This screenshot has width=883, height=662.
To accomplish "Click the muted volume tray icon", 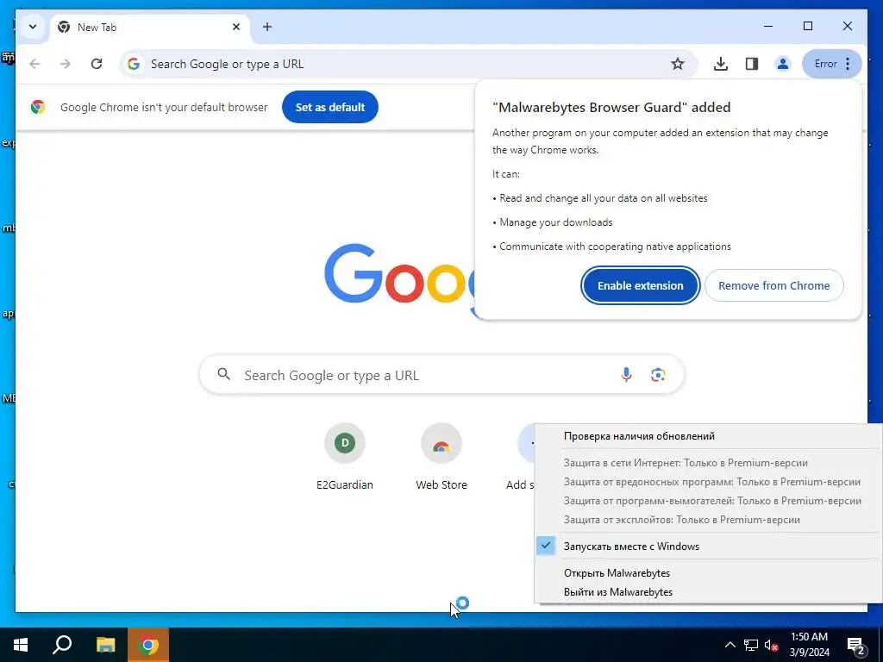I will tap(772, 645).
